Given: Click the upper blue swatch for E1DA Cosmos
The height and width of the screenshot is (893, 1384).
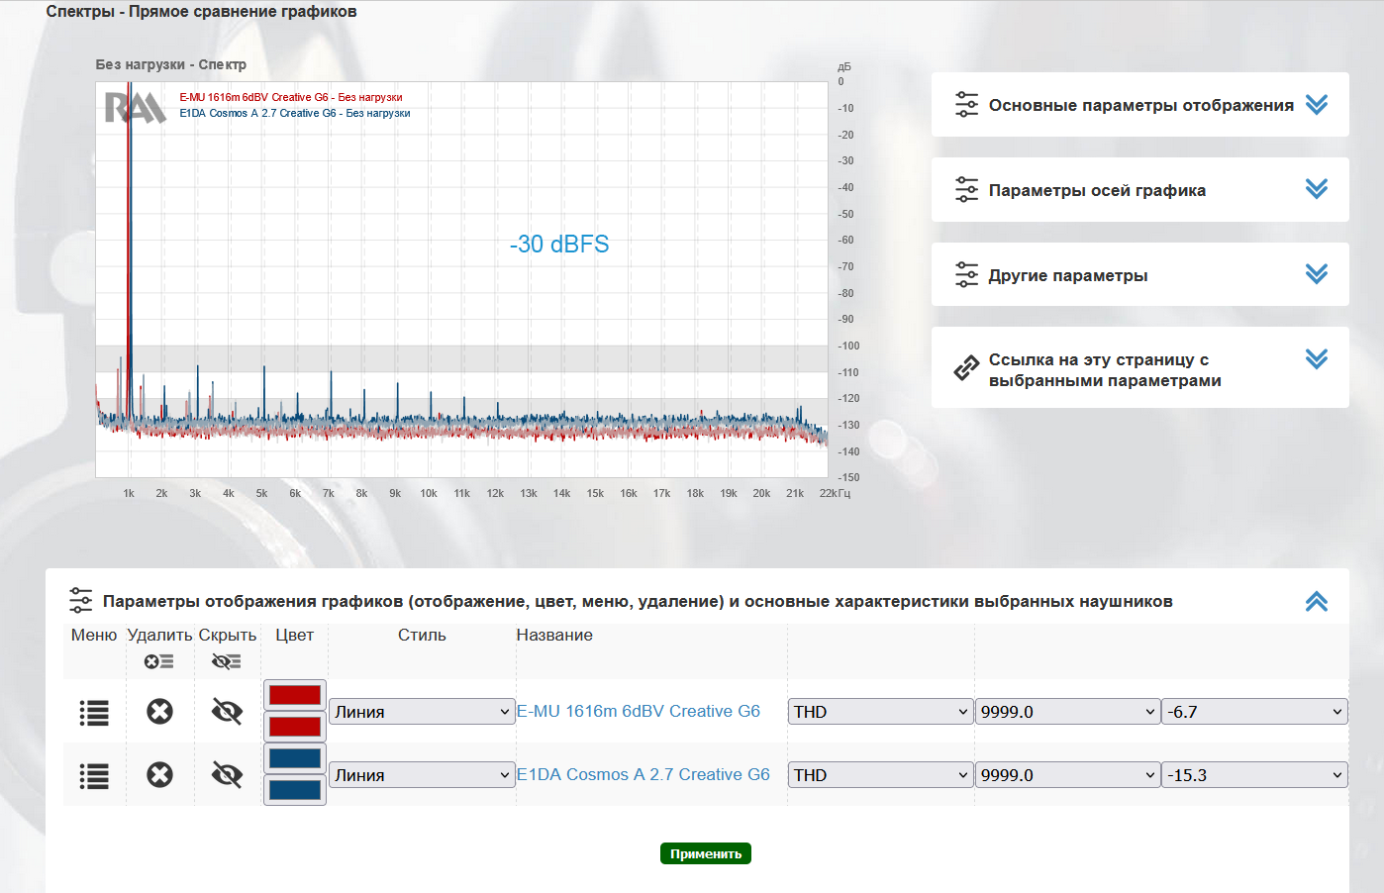Looking at the screenshot, I should (x=295, y=758).
